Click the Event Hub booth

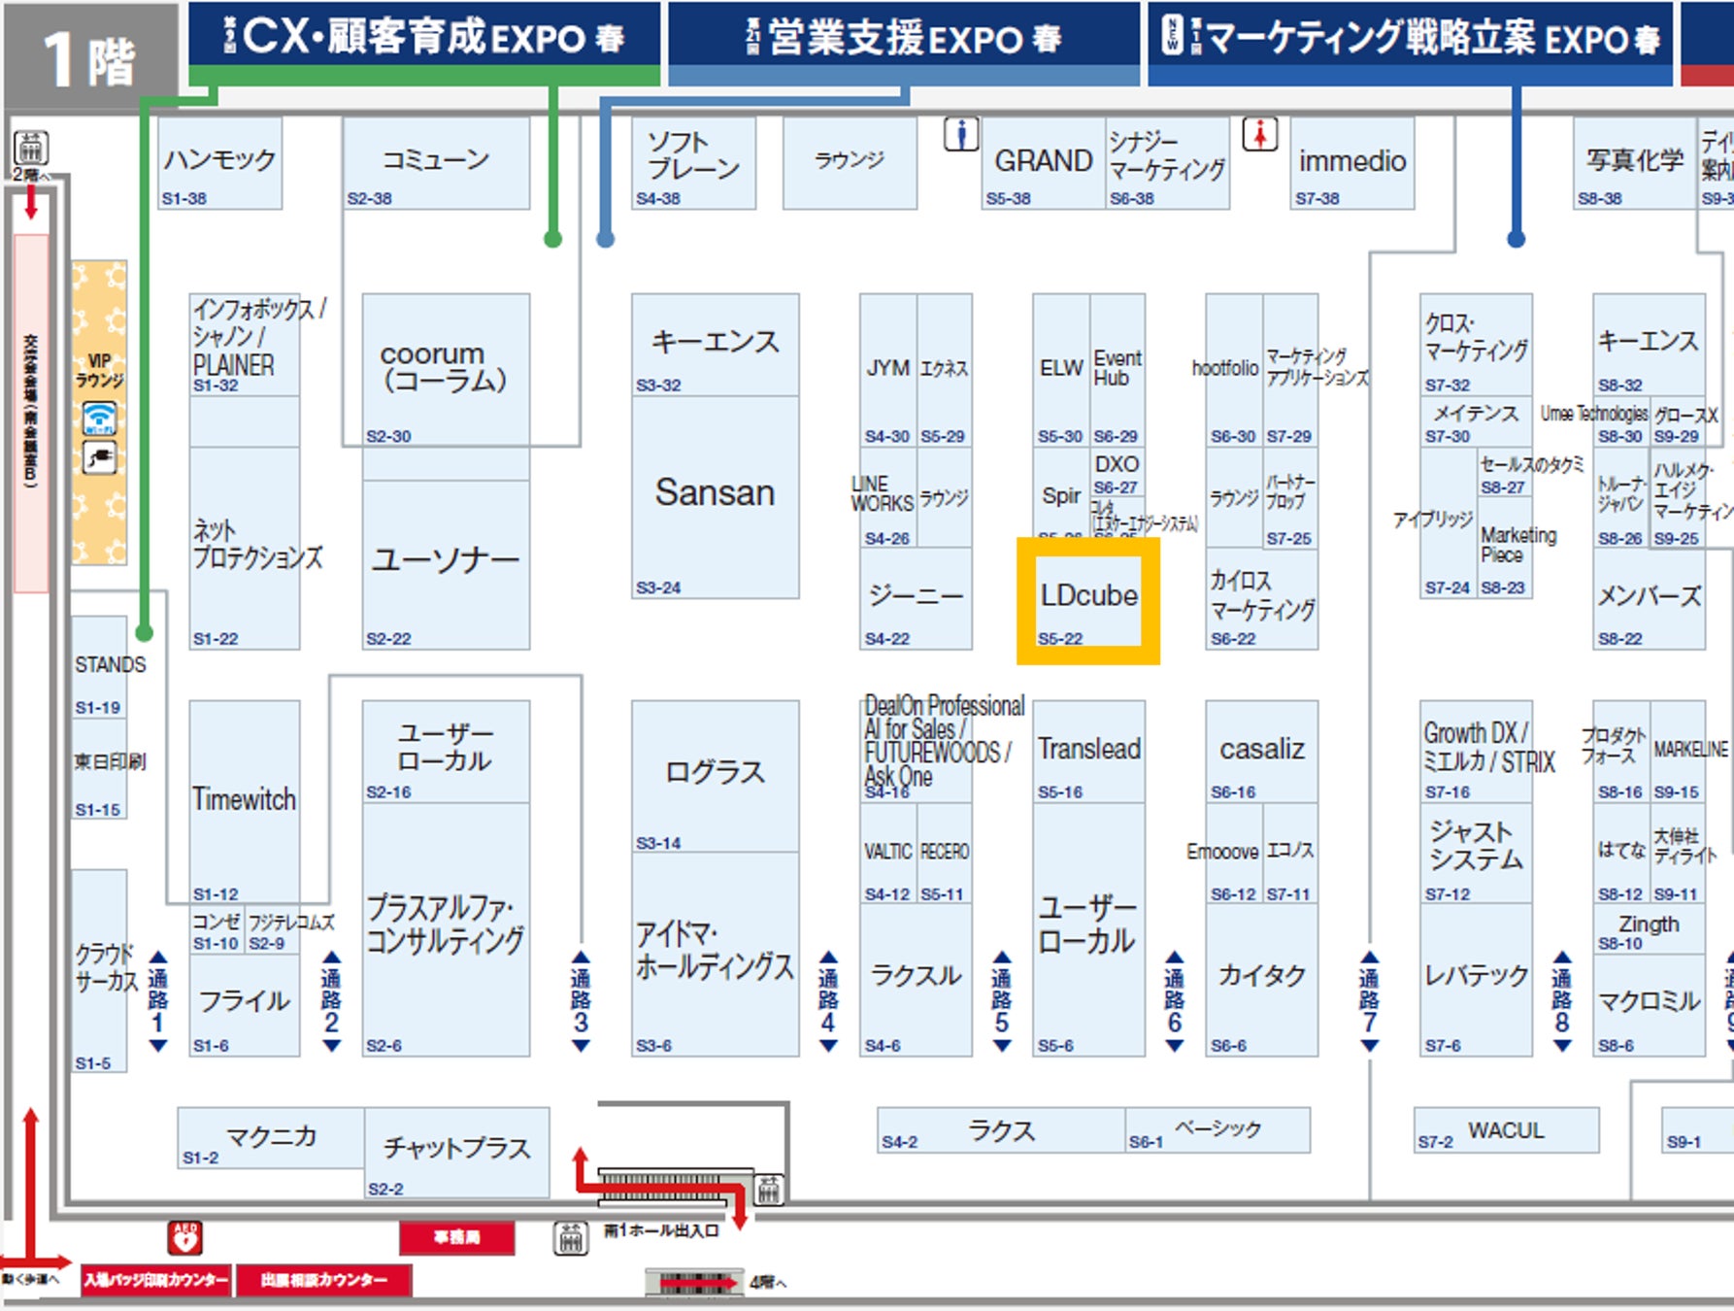pyautogui.click(x=1117, y=370)
